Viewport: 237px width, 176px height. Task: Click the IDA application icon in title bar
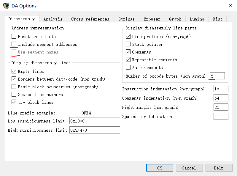click(x=6, y=6)
